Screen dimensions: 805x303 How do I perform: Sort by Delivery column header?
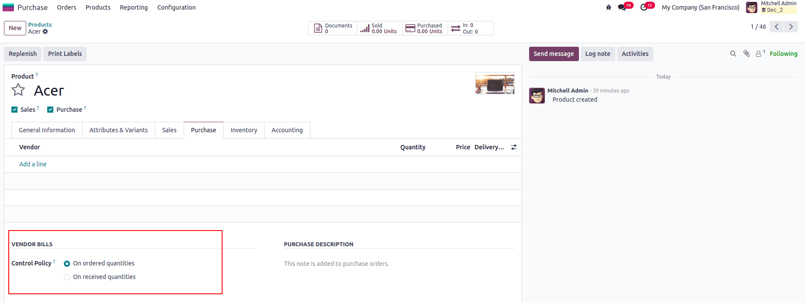[489, 147]
